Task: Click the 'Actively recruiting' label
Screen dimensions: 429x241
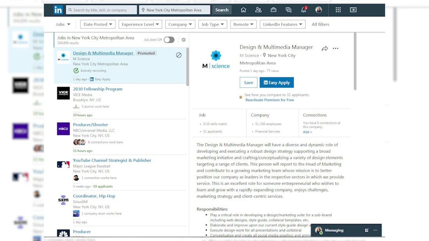Action: pos(93,71)
